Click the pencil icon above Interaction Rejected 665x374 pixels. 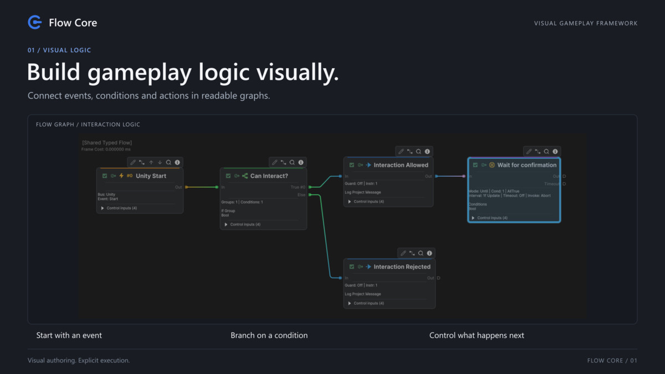403,253
